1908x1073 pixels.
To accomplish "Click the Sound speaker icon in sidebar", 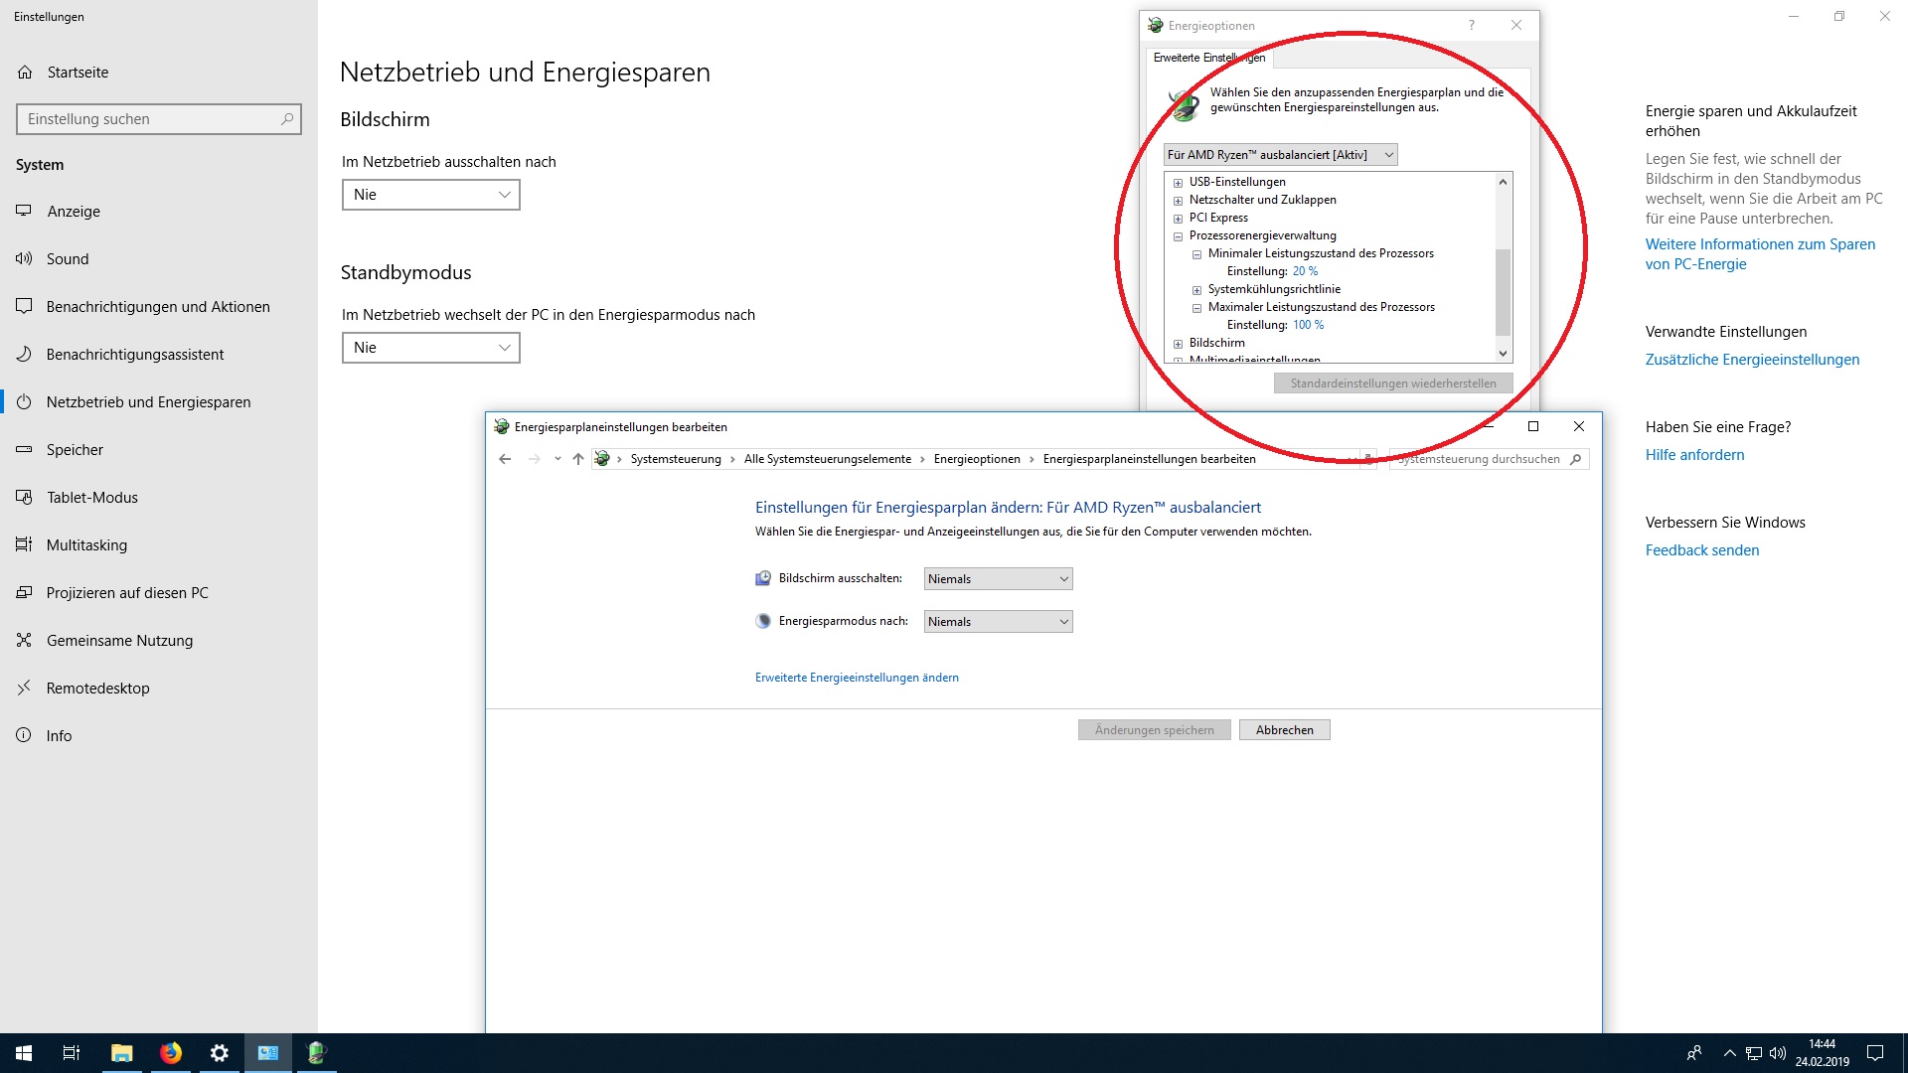I will click(x=24, y=259).
